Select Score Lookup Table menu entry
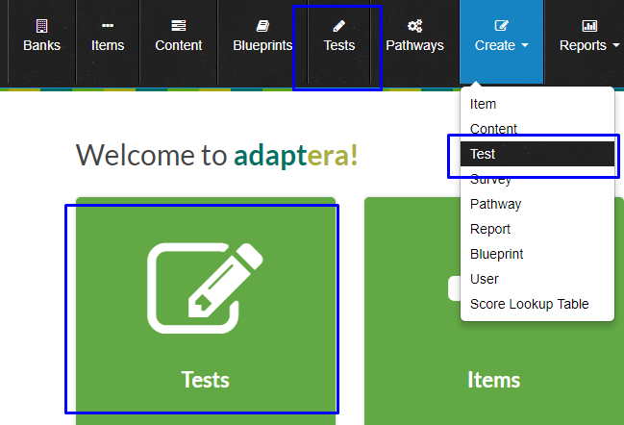Image resolution: width=624 pixels, height=425 pixels. [x=537, y=304]
